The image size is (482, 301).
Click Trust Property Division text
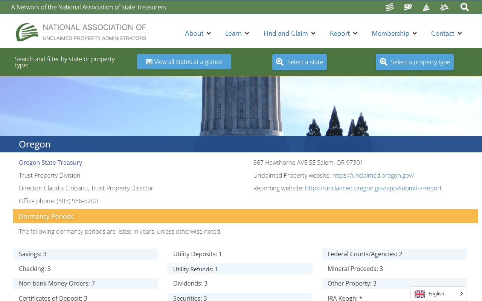click(49, 175)
